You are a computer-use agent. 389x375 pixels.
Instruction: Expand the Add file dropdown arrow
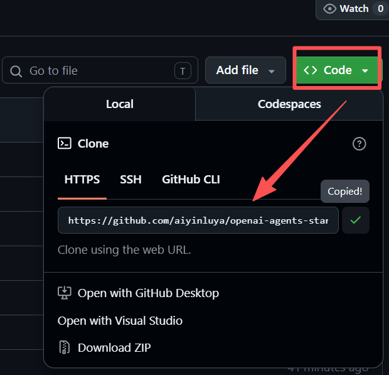(272, 72)
